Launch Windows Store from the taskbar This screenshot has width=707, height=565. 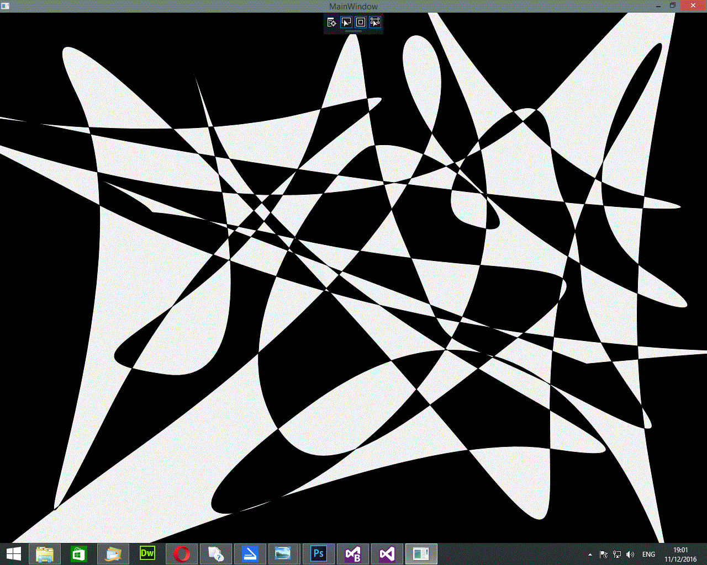[79, 554]
